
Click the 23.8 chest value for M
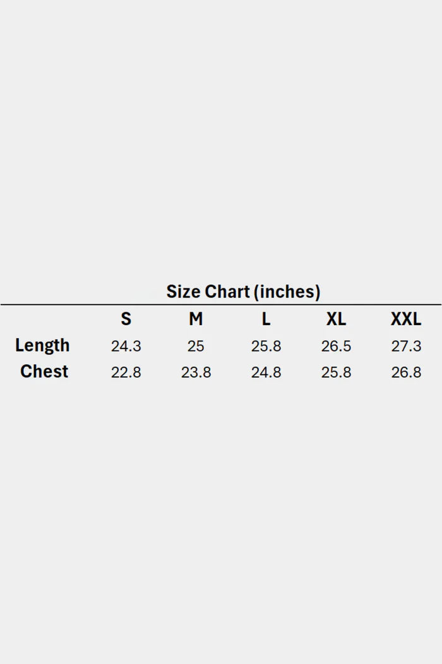196,372
